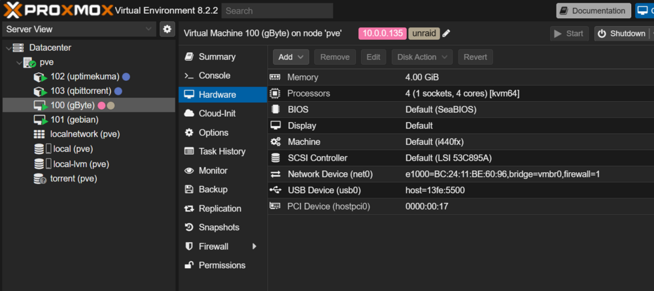Click the torrent storage icon
654x291 pixels.
40,179
